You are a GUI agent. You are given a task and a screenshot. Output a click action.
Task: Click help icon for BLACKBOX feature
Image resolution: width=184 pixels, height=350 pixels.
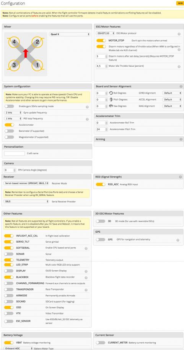[86, 278]
